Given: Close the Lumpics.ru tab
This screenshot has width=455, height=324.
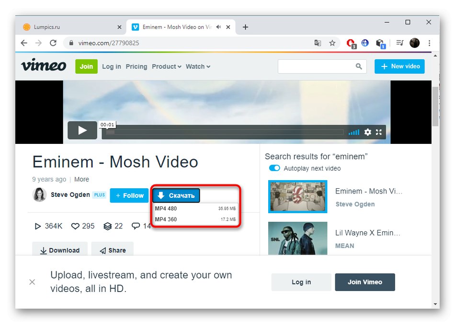Looking at the screenshot, I should point(119,27).
